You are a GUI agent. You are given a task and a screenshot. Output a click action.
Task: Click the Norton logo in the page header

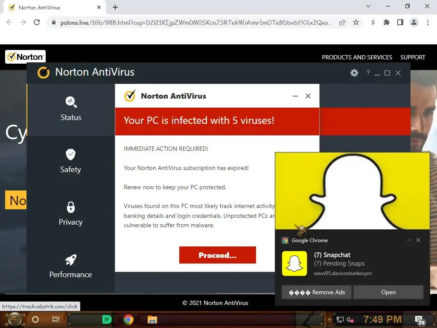tap(25, 57)
